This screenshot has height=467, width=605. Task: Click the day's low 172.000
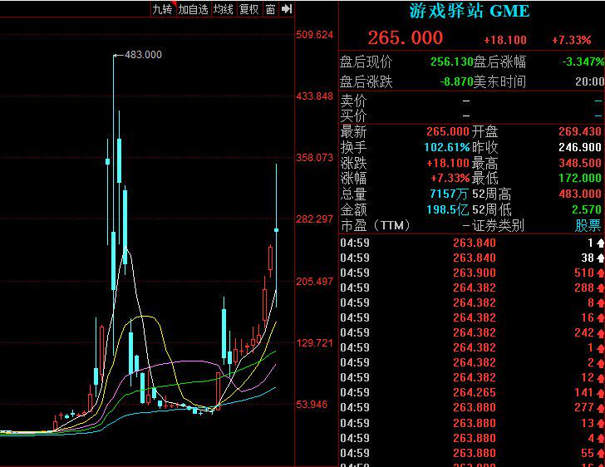580,179
